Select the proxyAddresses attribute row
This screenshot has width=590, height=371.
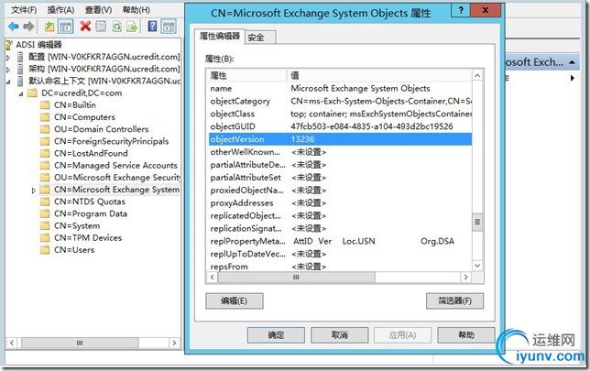pos(340,203)
